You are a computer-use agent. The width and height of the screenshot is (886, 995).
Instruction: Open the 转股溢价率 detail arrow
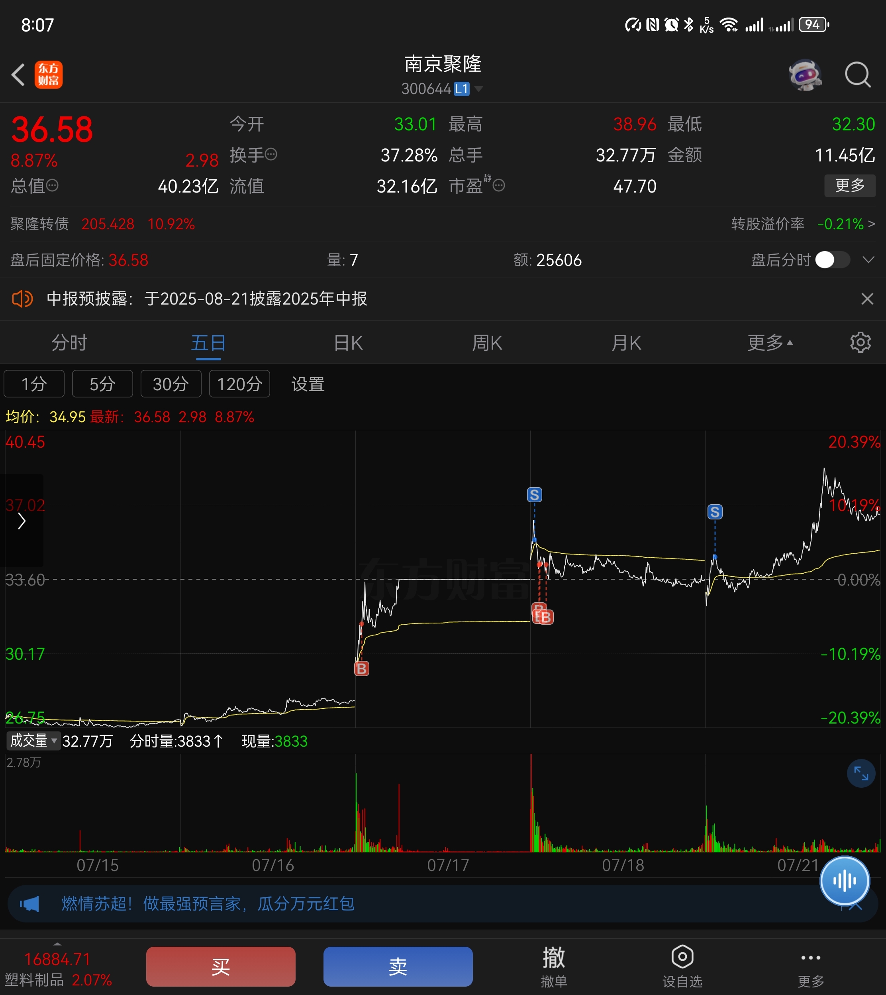pyautogui.click(x=871, y=224)
